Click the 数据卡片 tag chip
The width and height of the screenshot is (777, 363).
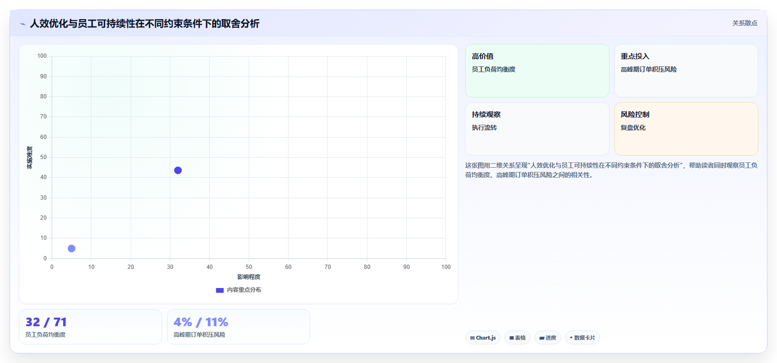582,338
